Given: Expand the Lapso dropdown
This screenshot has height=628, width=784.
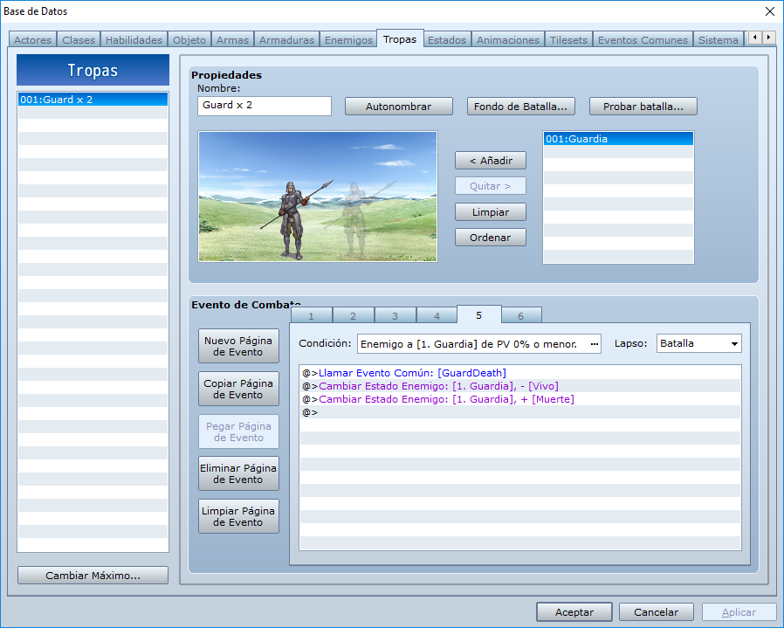Looking at the screenshot, I should click(698, 344).
